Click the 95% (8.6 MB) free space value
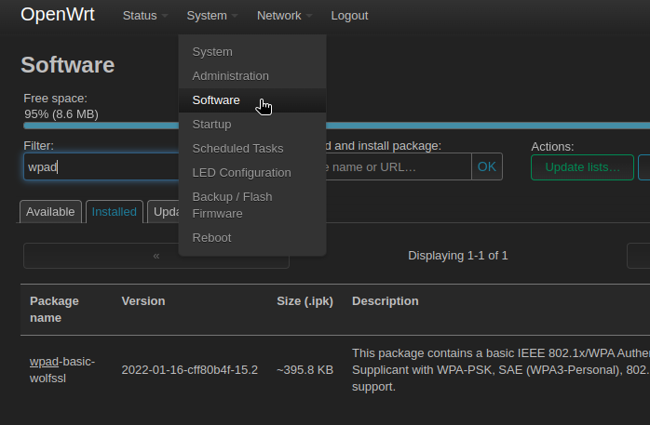 pos(61,114)
